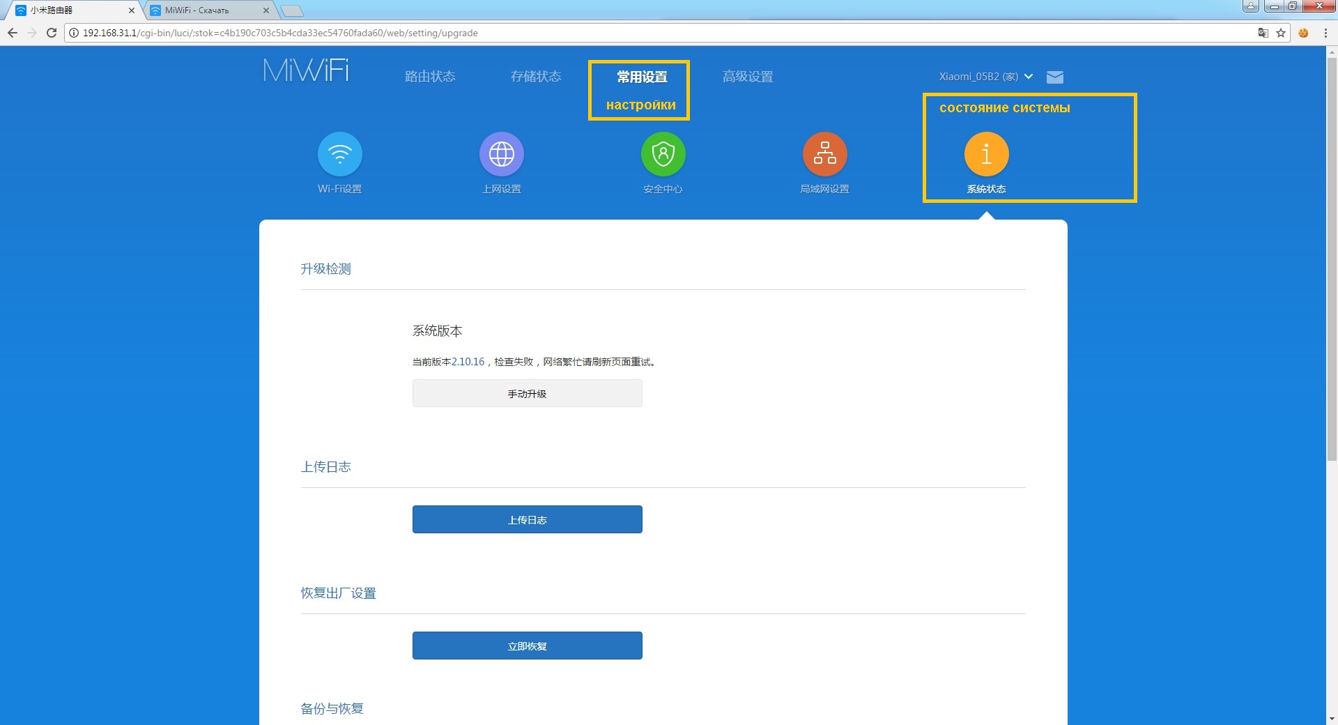Click the 手动升级 button
Viewport: 1338px width, 725px height.
pos(528,394)
